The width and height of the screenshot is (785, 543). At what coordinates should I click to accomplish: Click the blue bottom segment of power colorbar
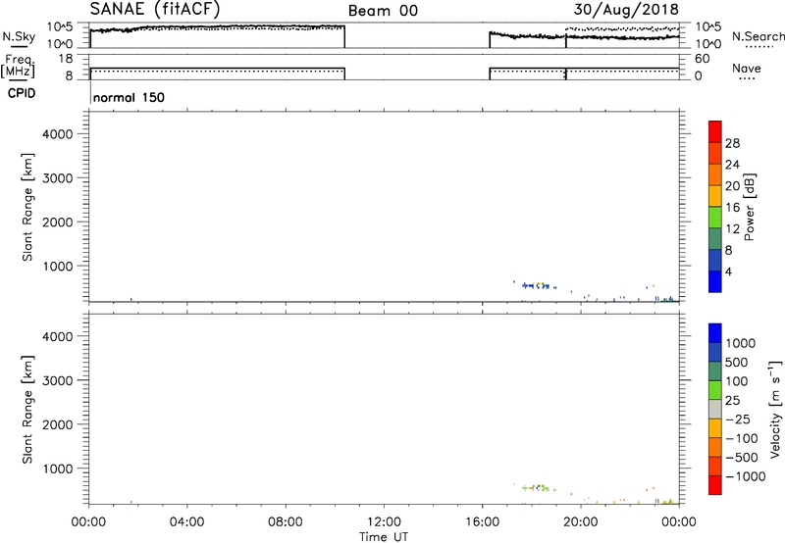[x=715, y=281]
